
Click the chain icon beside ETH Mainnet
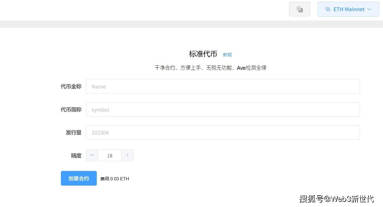coord(328,9)
